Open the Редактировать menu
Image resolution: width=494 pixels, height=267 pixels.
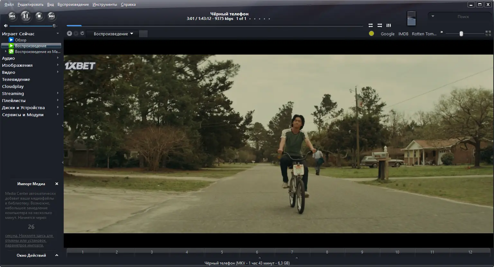click(31, 4)
